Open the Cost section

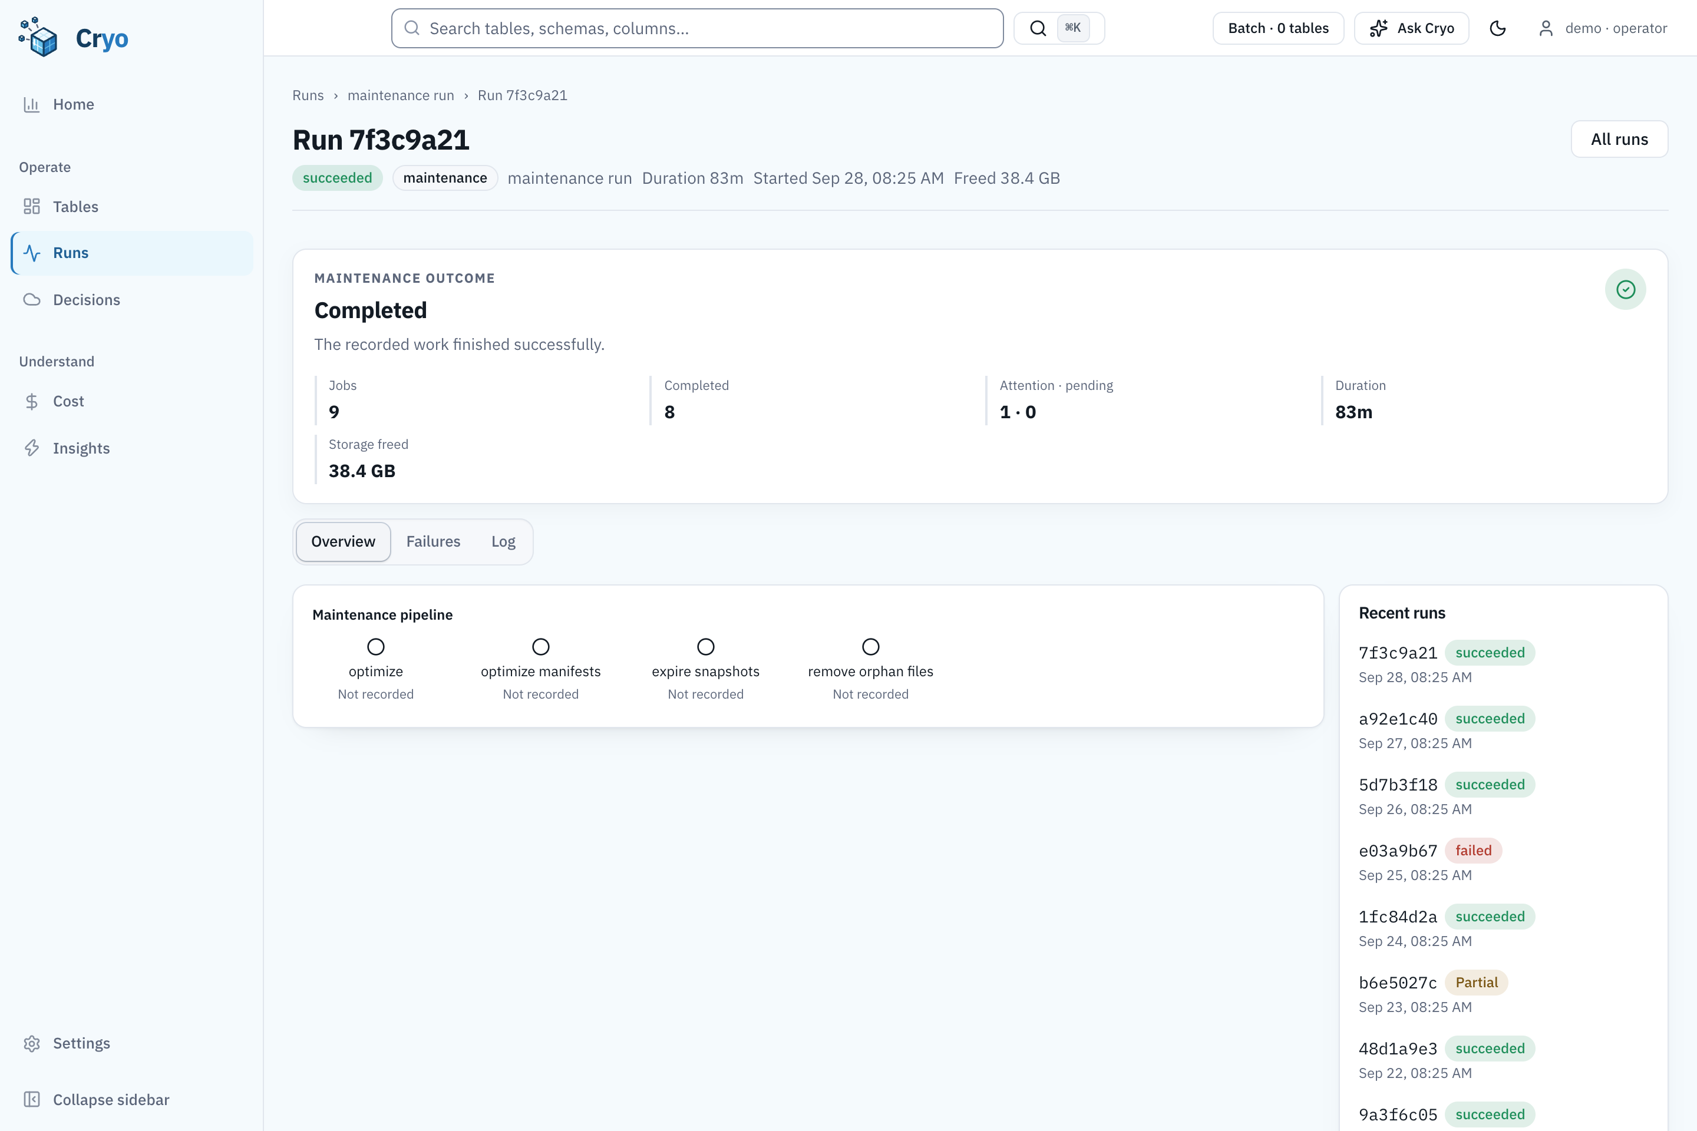[131, 402]
